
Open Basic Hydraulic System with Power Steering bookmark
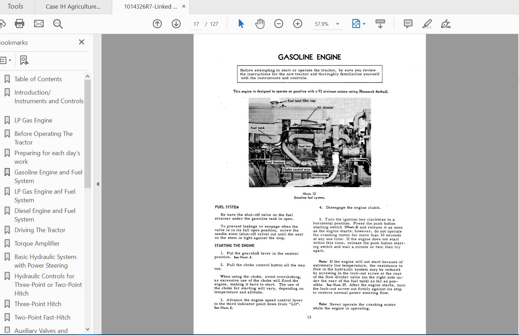point(45,261)
